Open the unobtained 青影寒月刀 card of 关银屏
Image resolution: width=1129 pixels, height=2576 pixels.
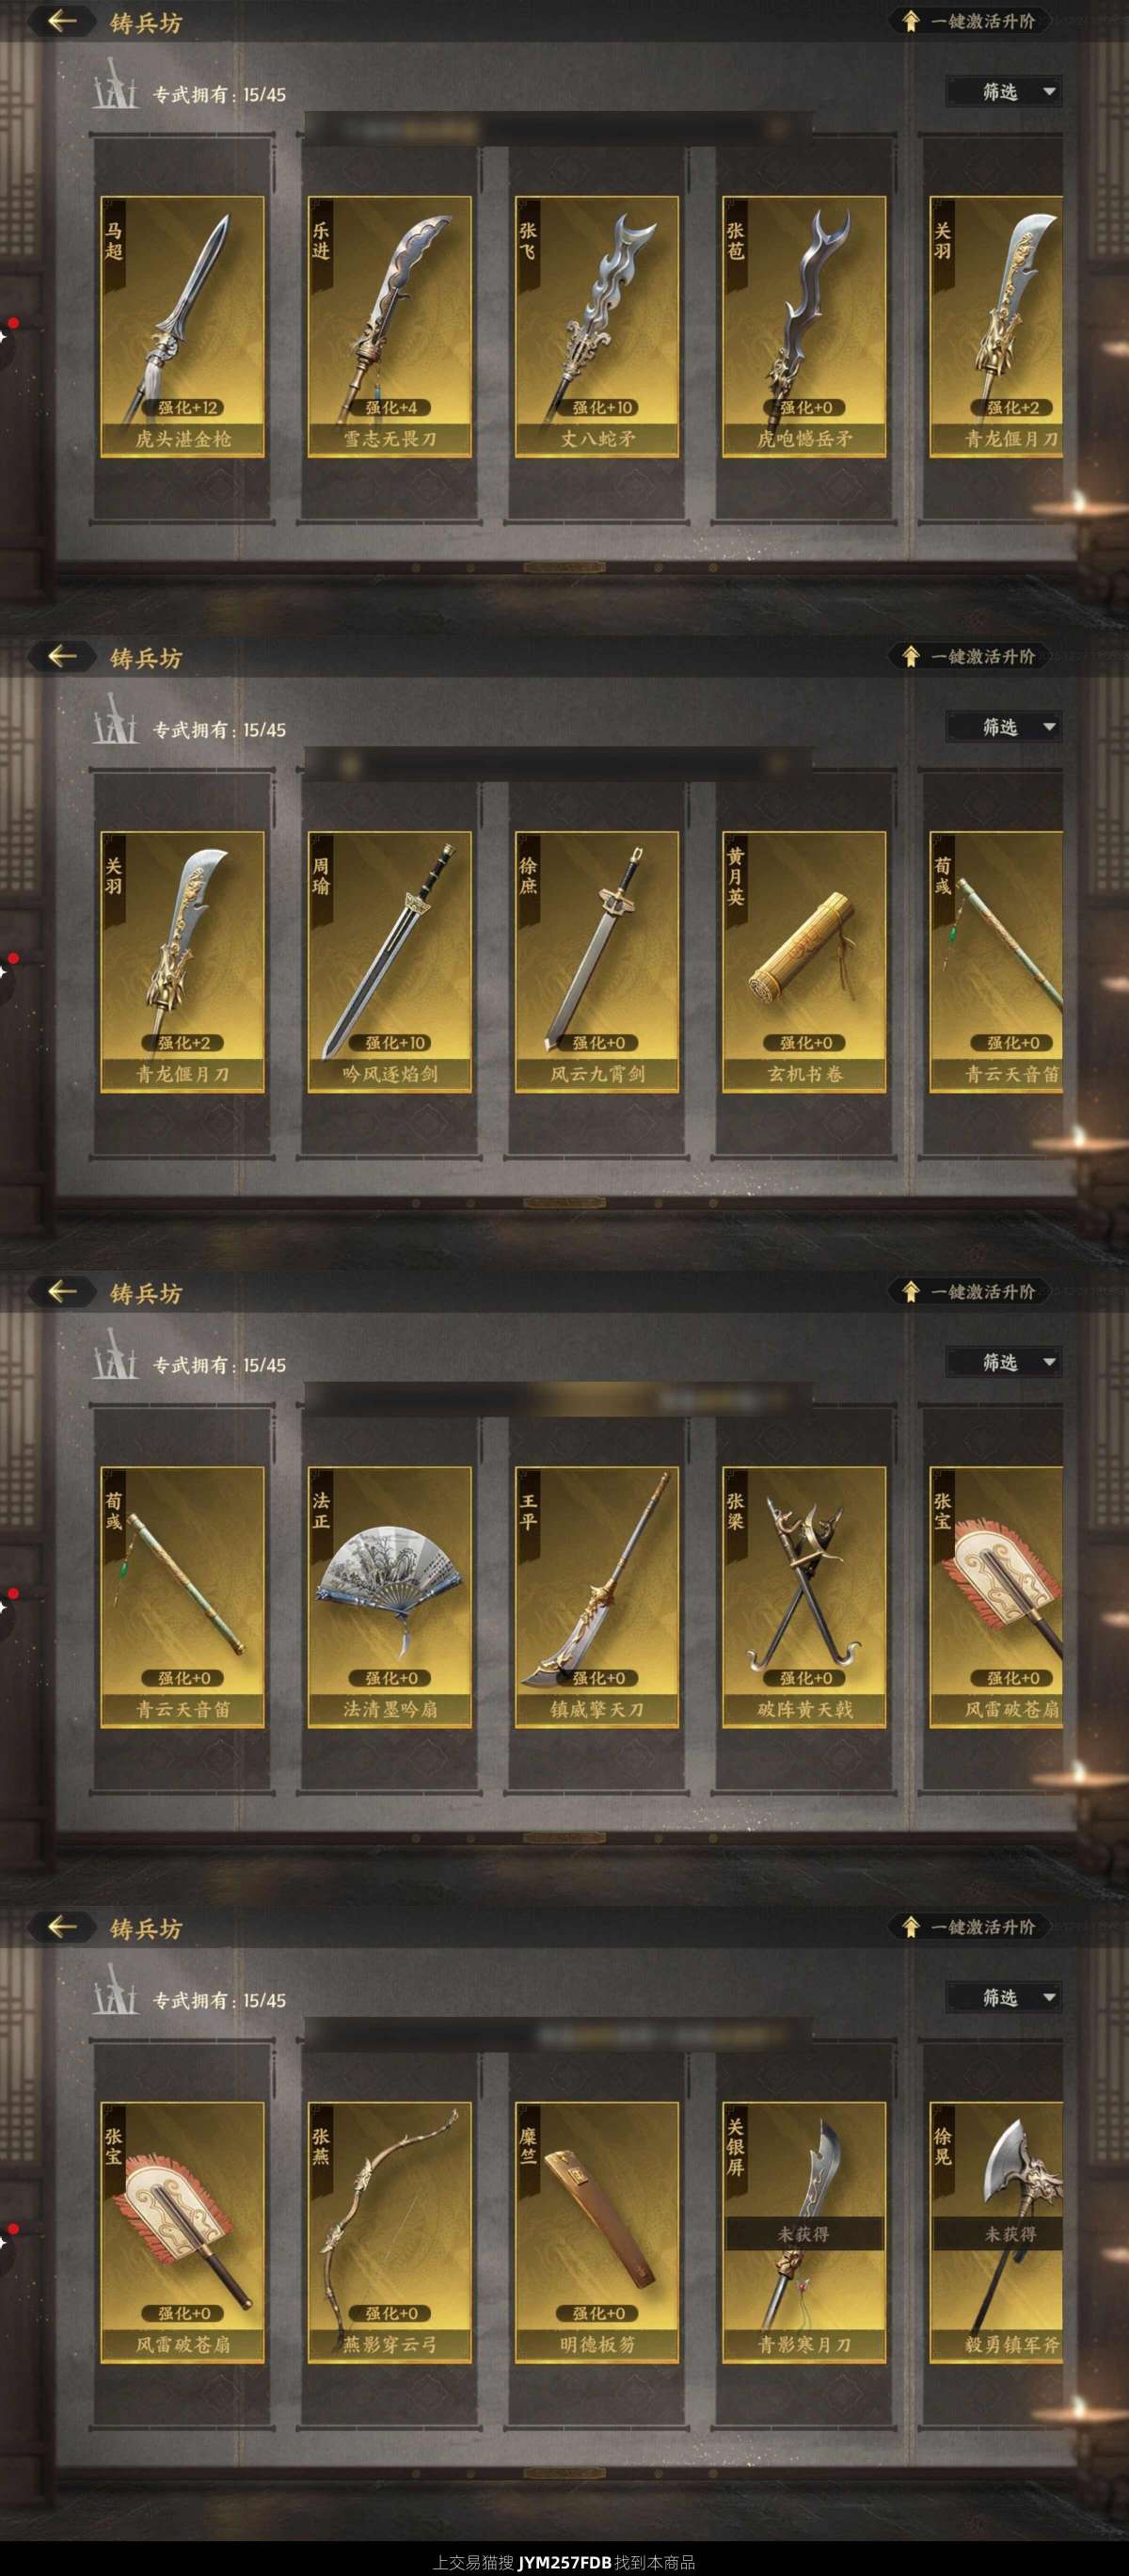click(804, 2232)
